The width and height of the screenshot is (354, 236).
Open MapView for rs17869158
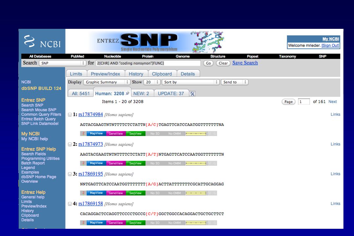point(96,223)
